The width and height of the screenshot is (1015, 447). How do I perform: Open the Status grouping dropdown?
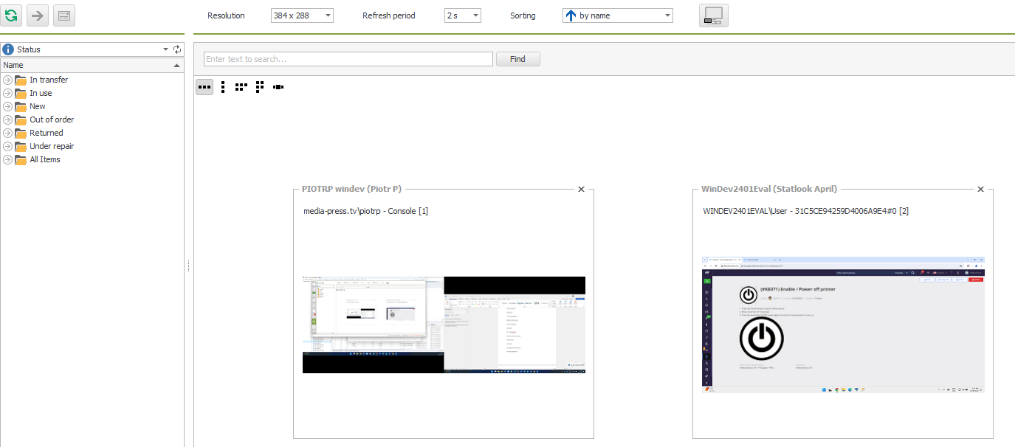pyautogui.click(x=165, y=49)
